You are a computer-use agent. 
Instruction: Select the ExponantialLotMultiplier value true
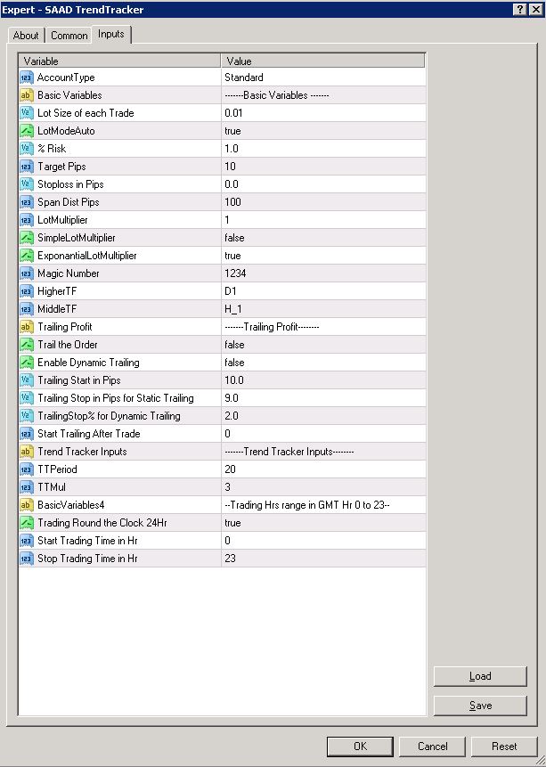click(232, 256)
